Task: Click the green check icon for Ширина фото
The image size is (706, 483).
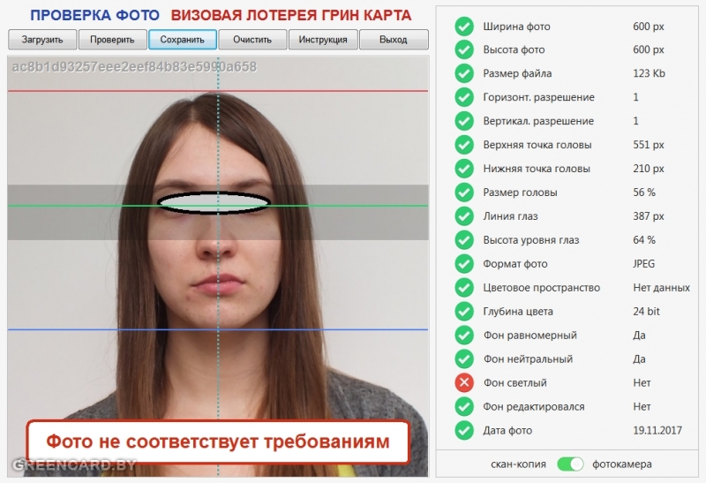Action: (x=464, y=26)
